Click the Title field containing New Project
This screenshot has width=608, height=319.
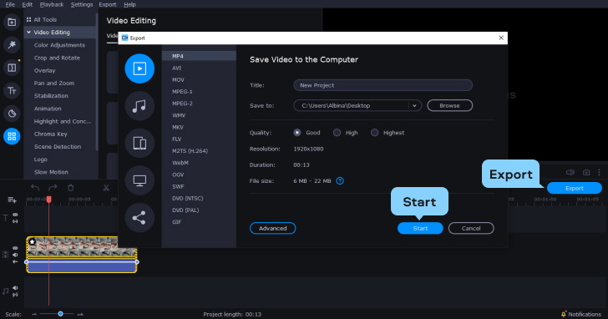pyautogui.click(x=383, y=85)
